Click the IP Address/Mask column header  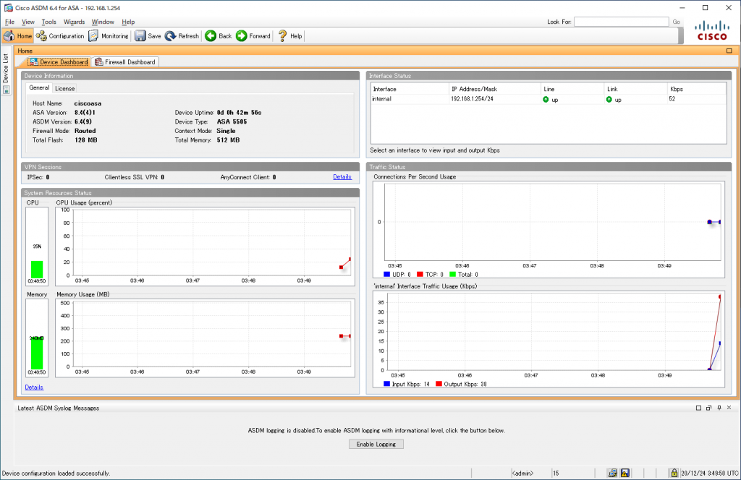(494, 89)
